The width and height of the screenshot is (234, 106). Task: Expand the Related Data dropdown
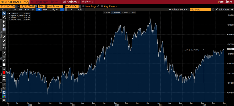178,10
